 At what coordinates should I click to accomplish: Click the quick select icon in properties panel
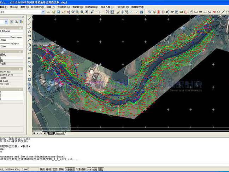[12, 22]
